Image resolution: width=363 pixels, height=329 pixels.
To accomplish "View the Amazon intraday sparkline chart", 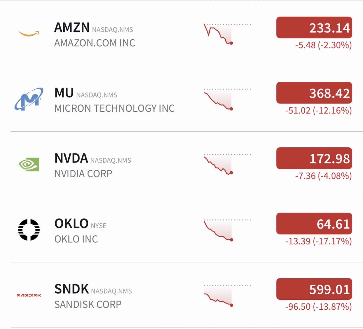I will pos(227,34).
